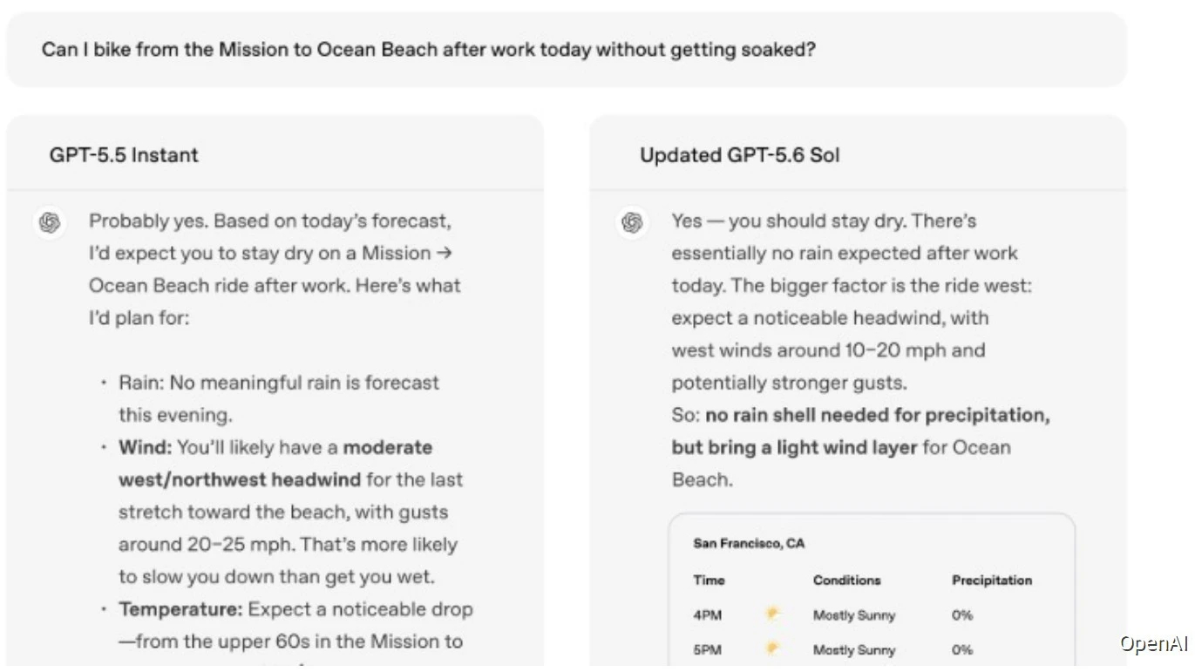Viewport: 1195px width, 672px height.
Task: Click the Precipitation column header
Action: click(x=992, y=580)
